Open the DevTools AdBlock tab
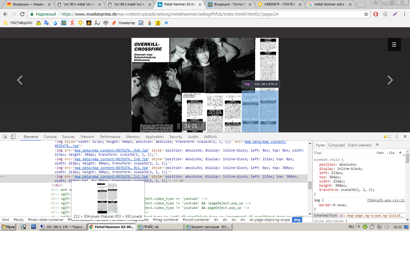The image size is (410, 272). [x=210, y=137]
